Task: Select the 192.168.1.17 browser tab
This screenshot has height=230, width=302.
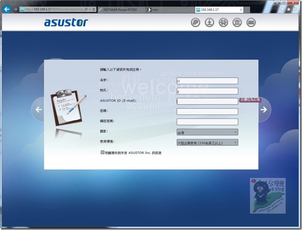Action: 219,10
